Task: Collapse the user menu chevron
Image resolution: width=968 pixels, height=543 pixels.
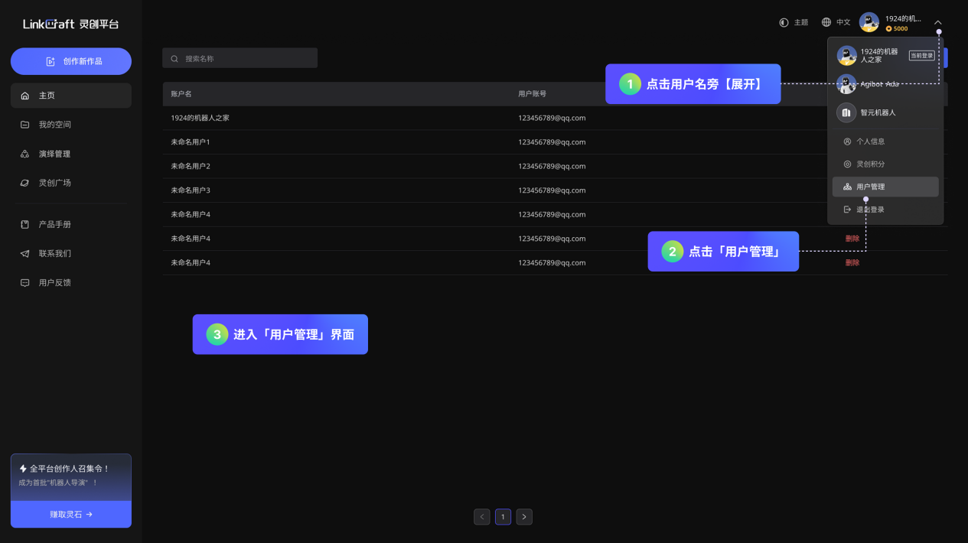Action: (937, 22)
